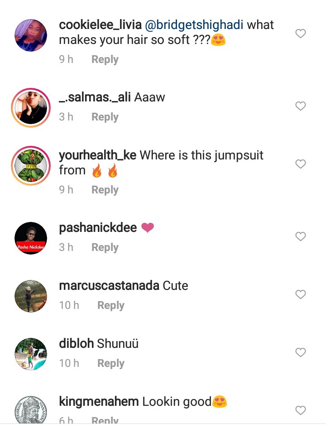Viewport: 326px width, 428px height.
Task: Open marcuscastanada username profile link
Action: tap(109, 286)
